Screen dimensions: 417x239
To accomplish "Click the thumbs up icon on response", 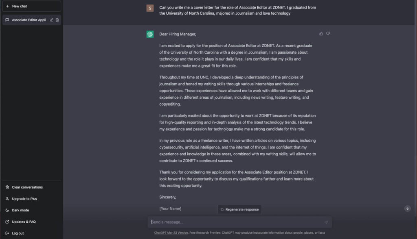I will coord(321,34).
